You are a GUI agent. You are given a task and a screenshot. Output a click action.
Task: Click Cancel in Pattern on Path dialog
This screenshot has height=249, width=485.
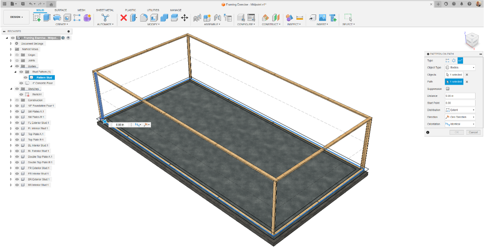[473, 132]
